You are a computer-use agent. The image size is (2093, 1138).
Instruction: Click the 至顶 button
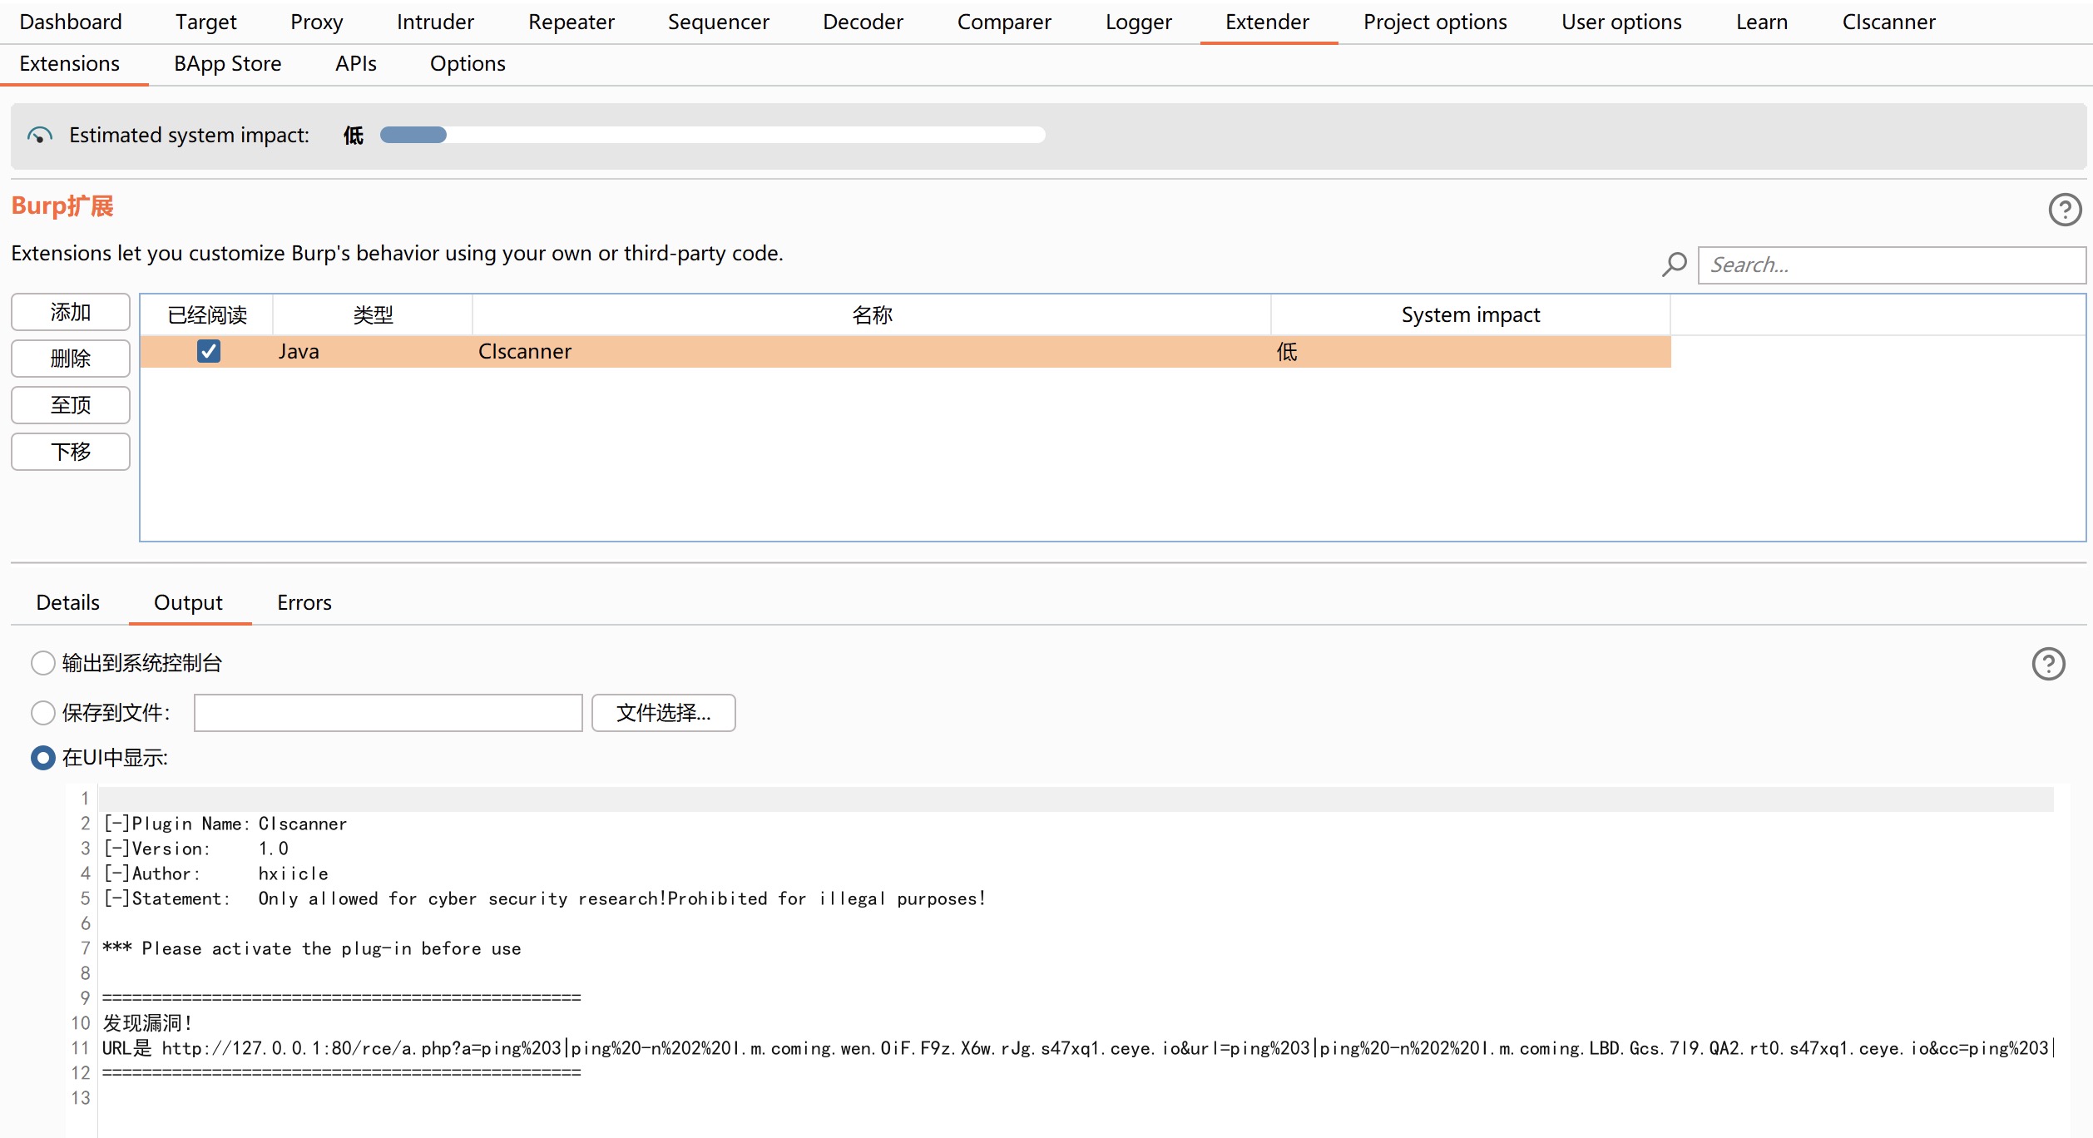pyautogui.click(x=71, y=405)
